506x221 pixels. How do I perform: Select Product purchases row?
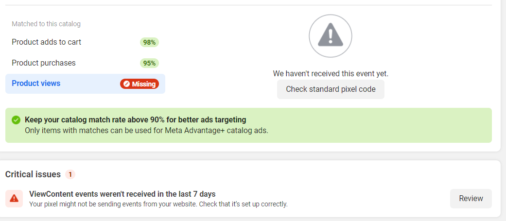[85, 63]
